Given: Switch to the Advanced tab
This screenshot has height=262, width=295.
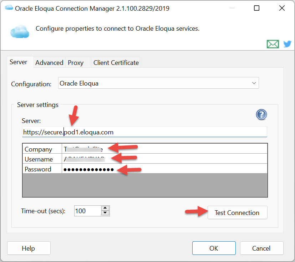Looking at the screenshot, I should [x=49, y=63].
